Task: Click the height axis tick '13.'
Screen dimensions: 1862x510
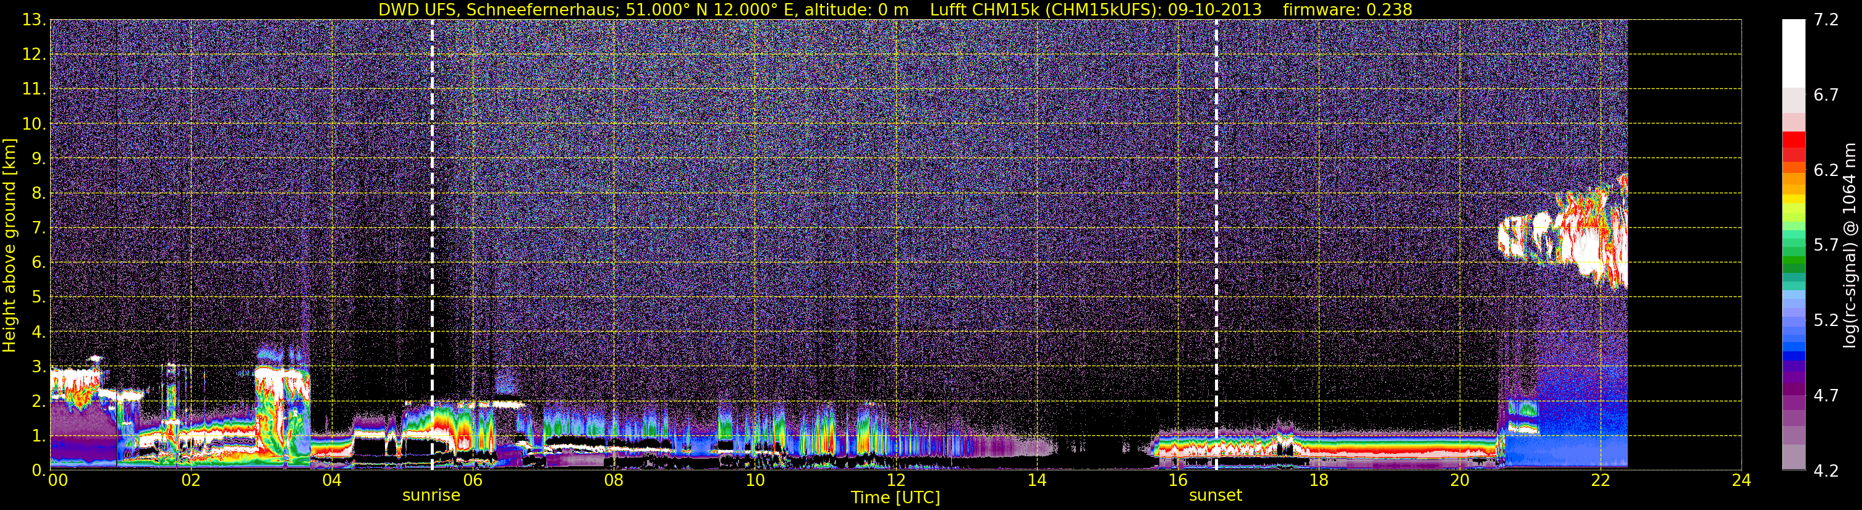Action: pos(33,20)
